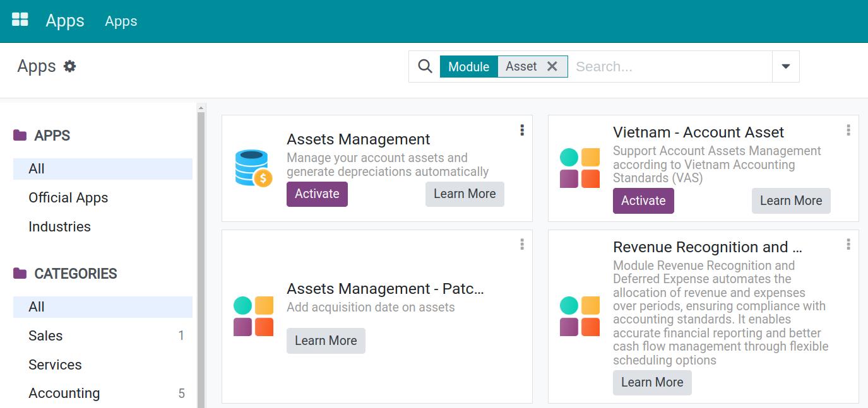Click the Revenue Recognition and ... title
The width and height of the screenshot is (868, 408).
707,247
